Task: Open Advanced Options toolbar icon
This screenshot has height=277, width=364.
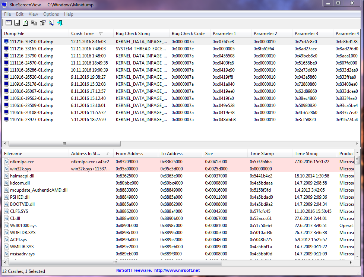Action: (9, 23)
